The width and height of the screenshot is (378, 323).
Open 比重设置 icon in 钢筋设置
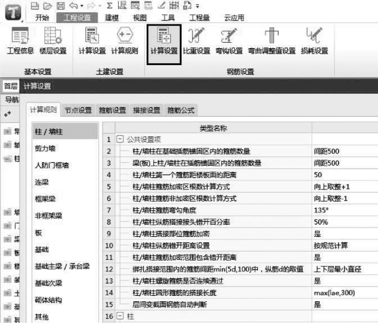click(x=197, y=41)
